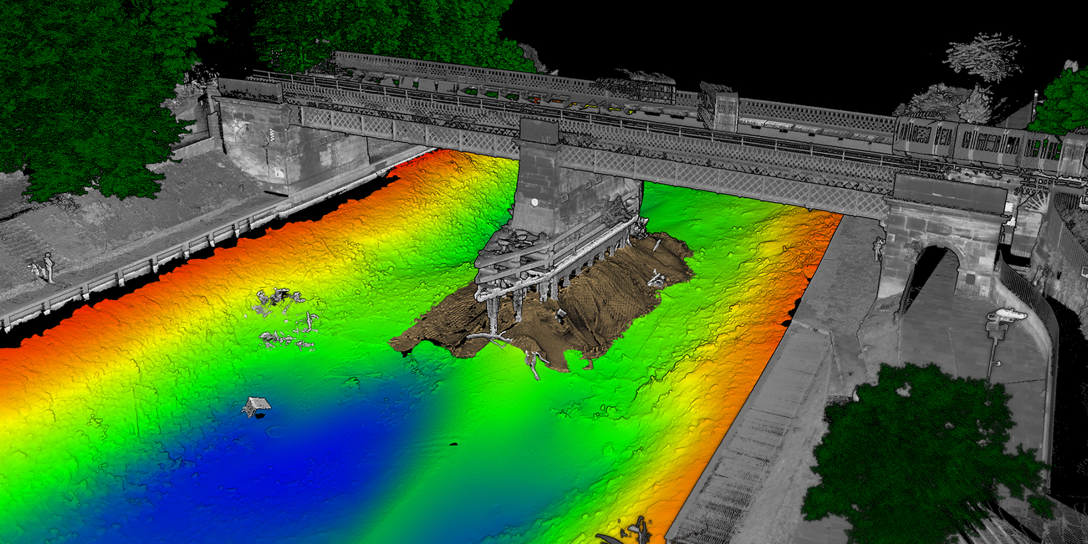Select the standing person on the left riverbank
Image resolution: width=1088 pixels, height=544 pixels.
click(48, 267)
